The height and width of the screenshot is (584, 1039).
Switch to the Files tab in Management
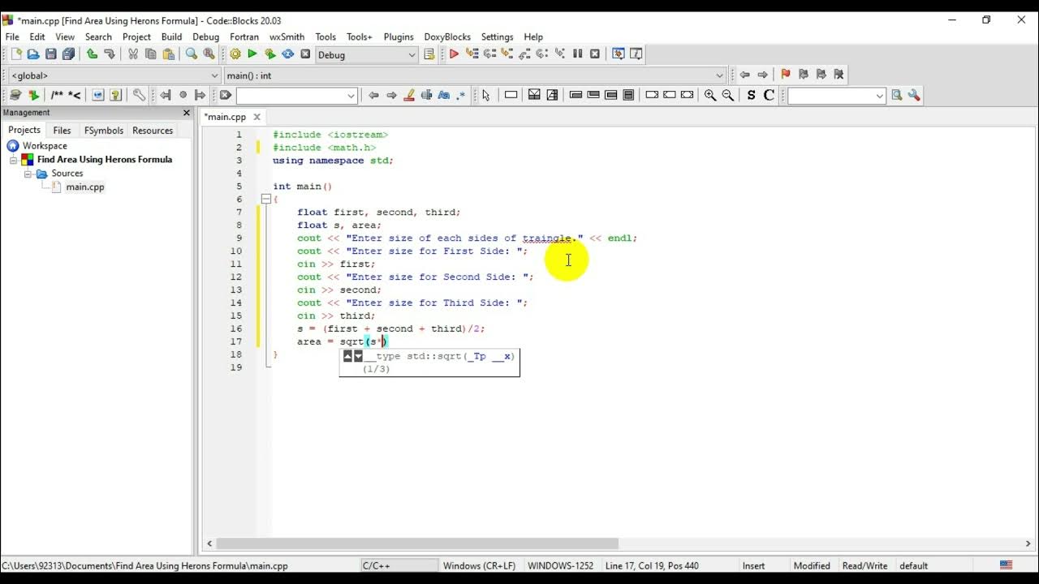click(x=62, y=131)
